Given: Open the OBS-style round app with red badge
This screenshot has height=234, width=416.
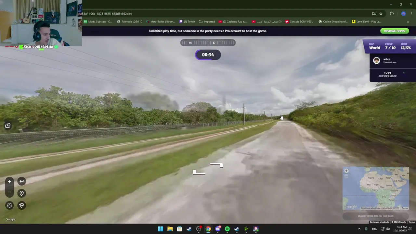Looking at the screenshot, I should click(x=199, y=229).
